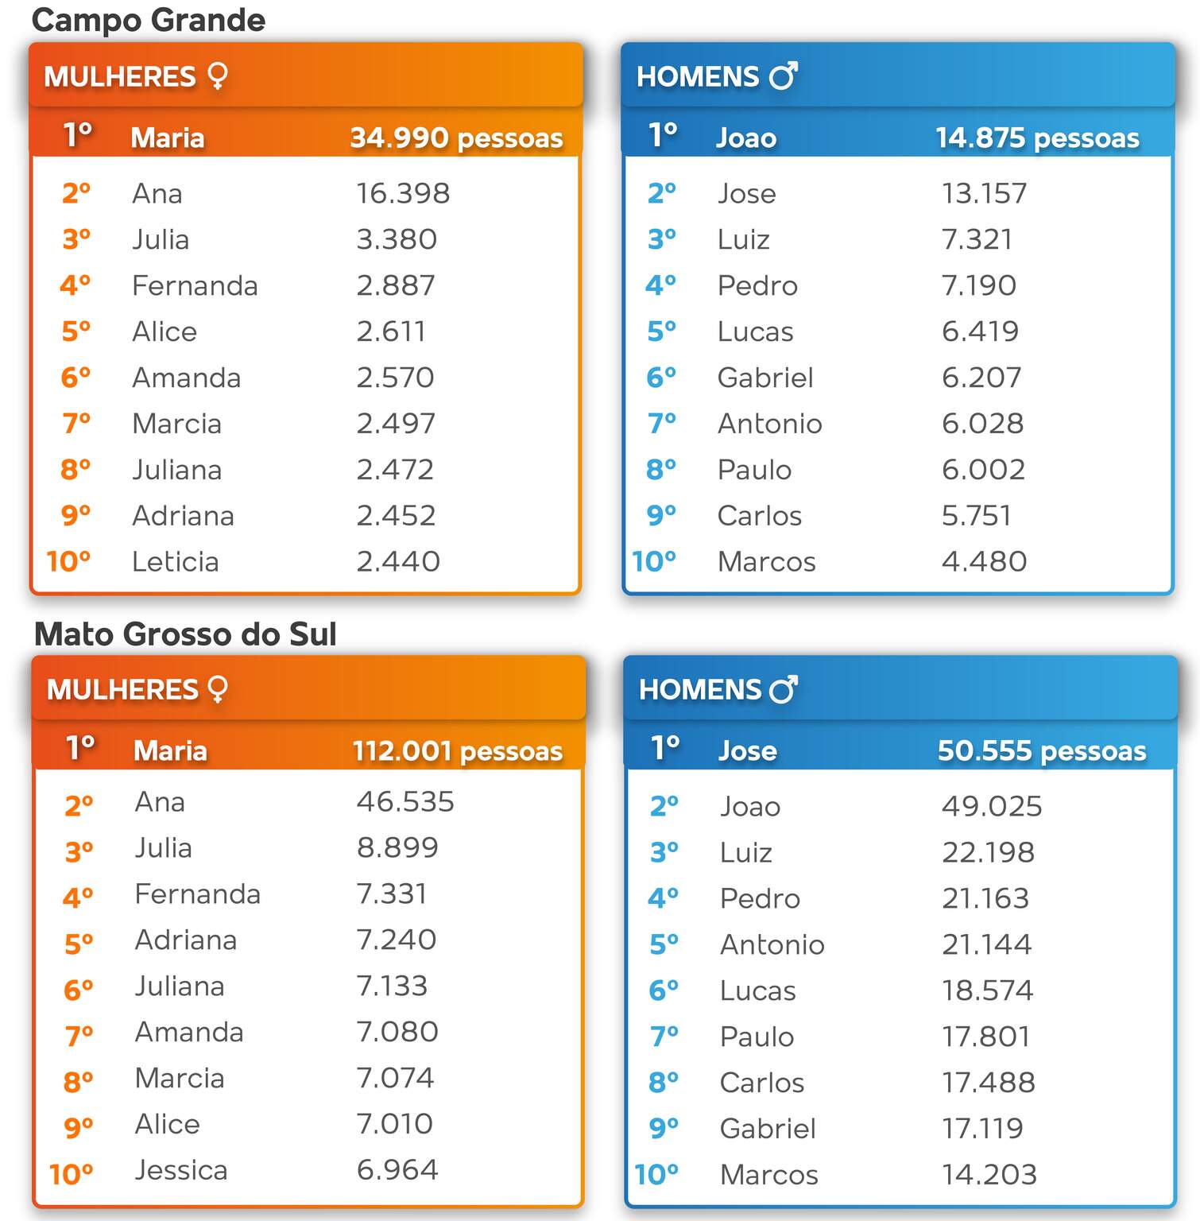Click the name Leticia in the women's list
1200x1221 pixels.
click(x=175, y=562)
